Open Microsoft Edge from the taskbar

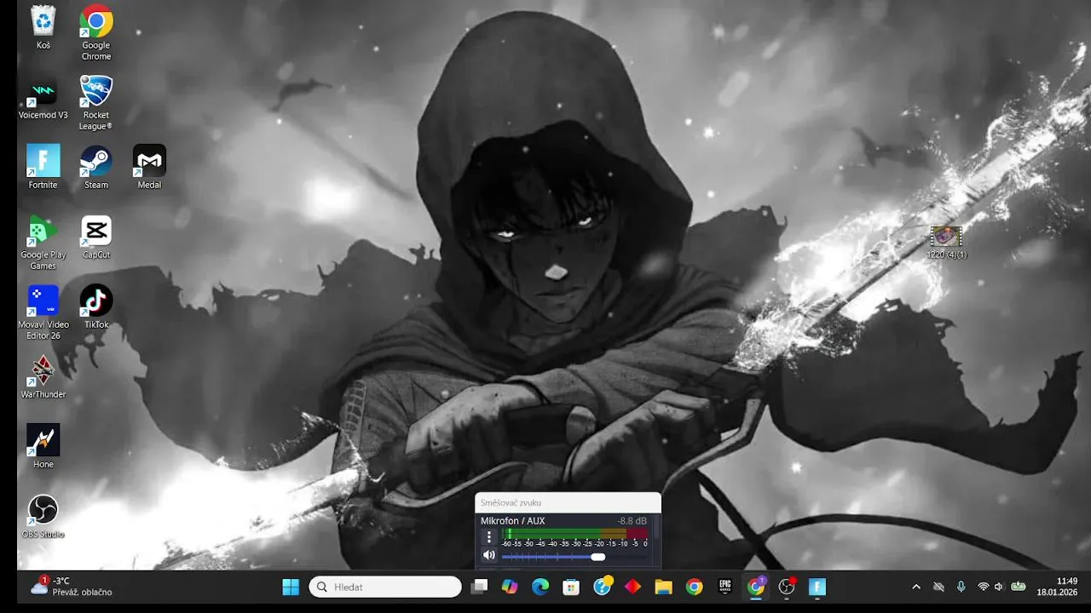(540, 587)
